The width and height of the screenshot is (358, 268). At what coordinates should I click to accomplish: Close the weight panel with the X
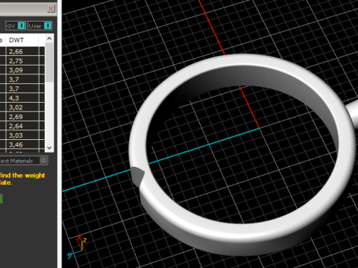coord(51,9)
